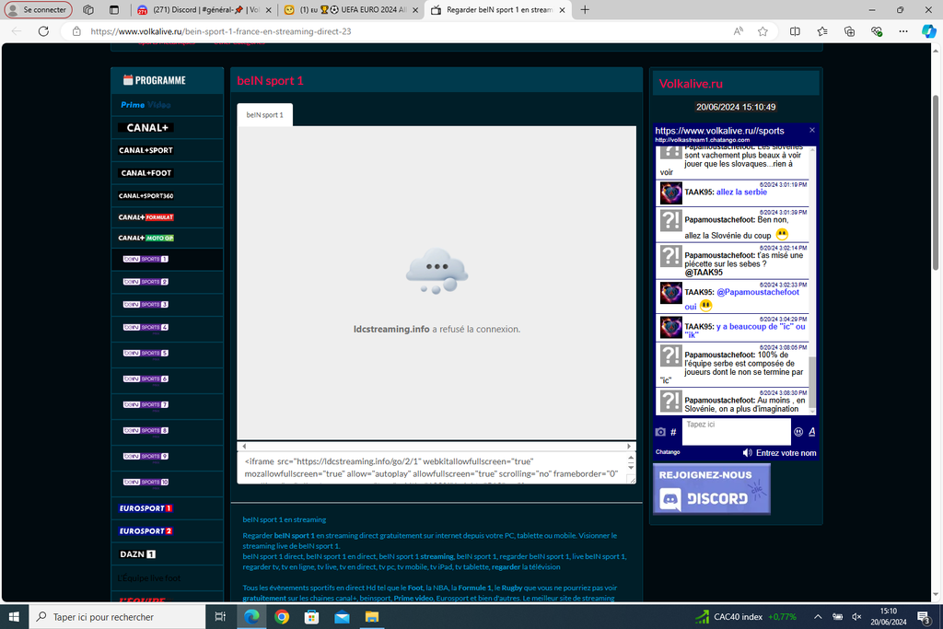Close the Chatango chat widget
Image resolution: width=943 pixels, height=629 pixels.
811,131
